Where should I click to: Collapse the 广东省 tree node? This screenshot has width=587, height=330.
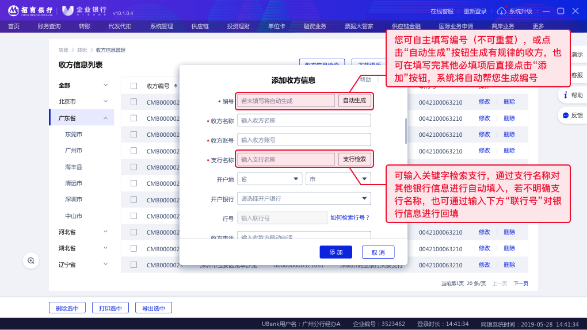[105, 118]
